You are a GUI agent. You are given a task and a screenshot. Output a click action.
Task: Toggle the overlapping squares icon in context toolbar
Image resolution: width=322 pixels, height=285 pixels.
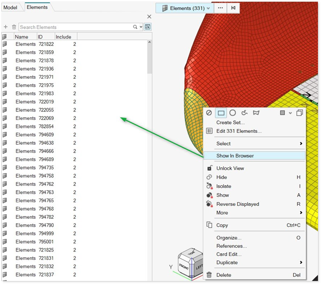point(300,113)
